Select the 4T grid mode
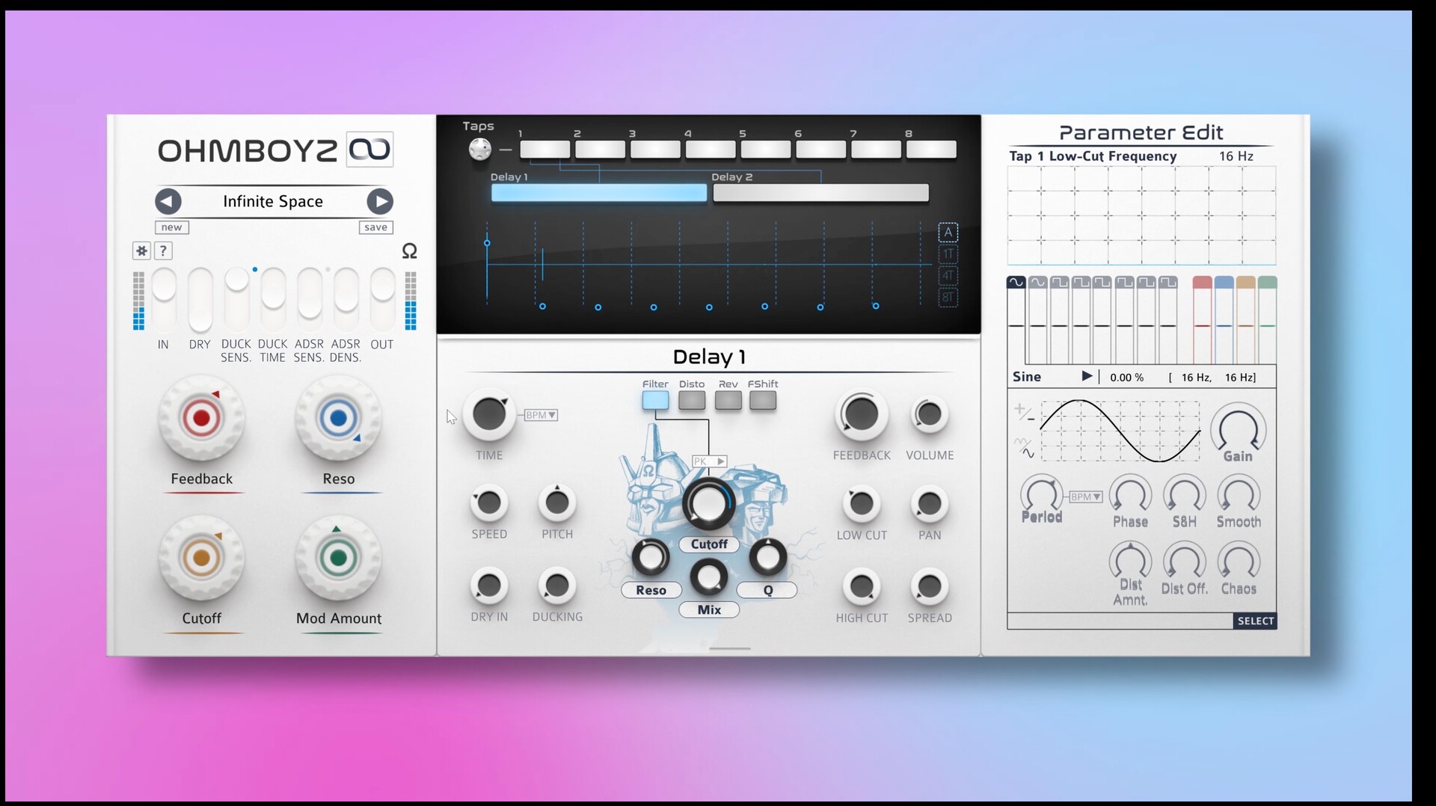The height and width of the screenshot is (806, 1436). point(948,276)
